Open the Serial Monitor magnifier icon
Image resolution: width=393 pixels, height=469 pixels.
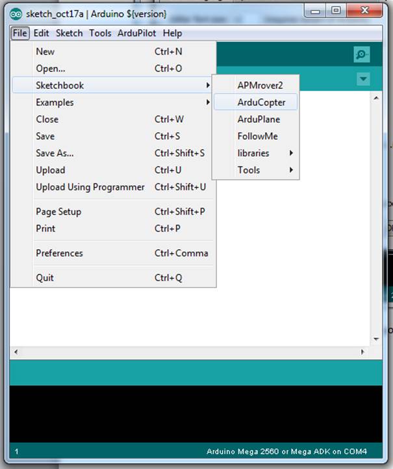[362, 55]
